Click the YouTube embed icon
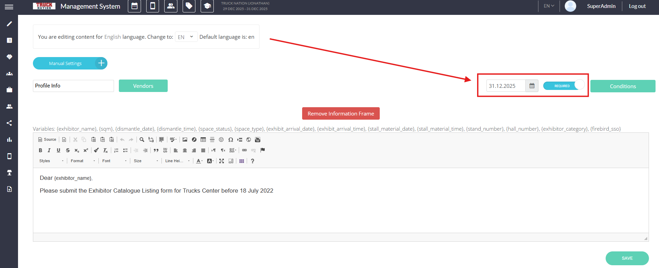This screenshot has width=659, height=268. 257,140
